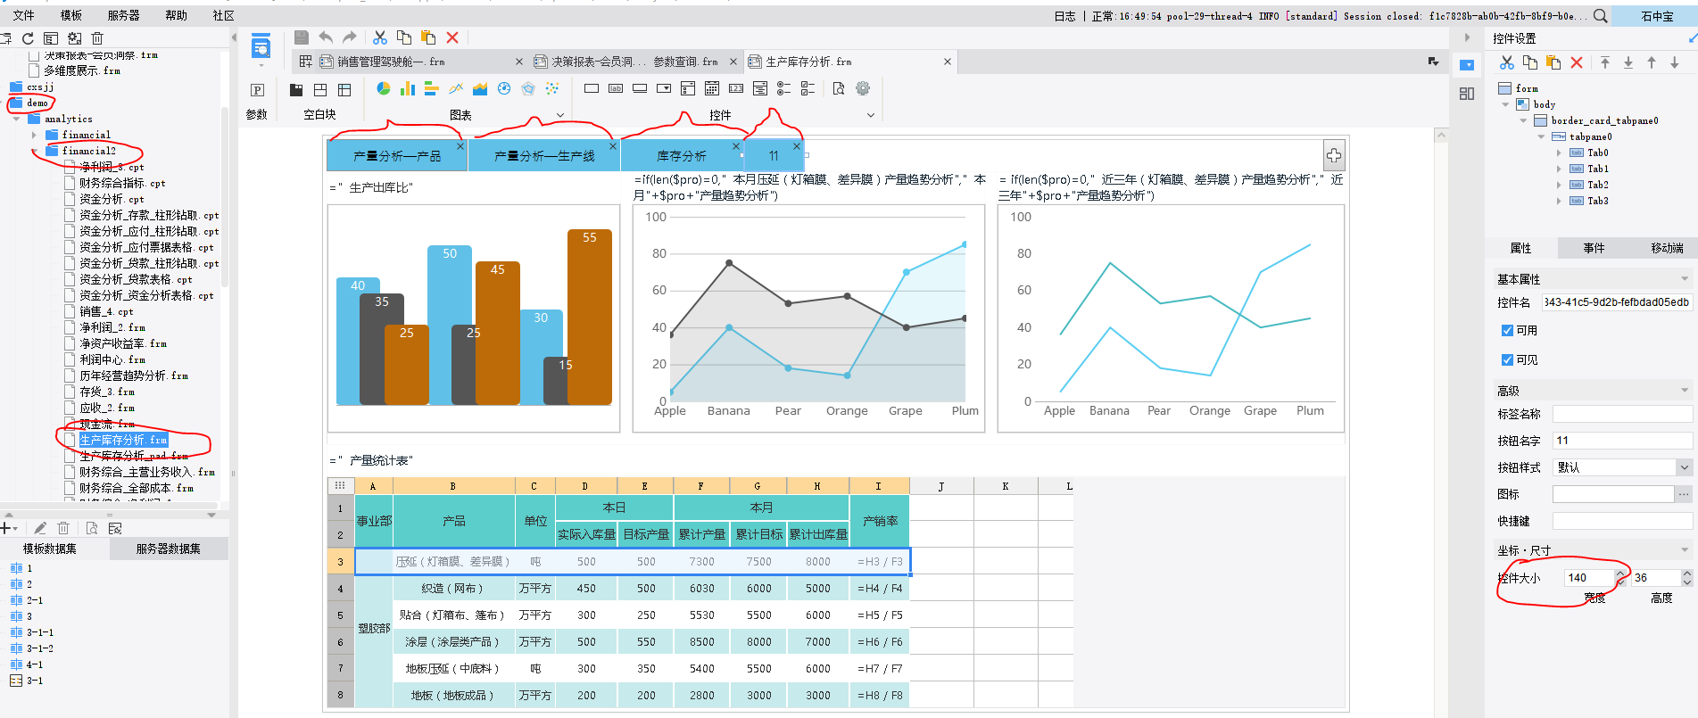Select the 库存分析 canvas tab
Image resolution: width=1698 pixels, height=718 pixels.
point(682,156)
